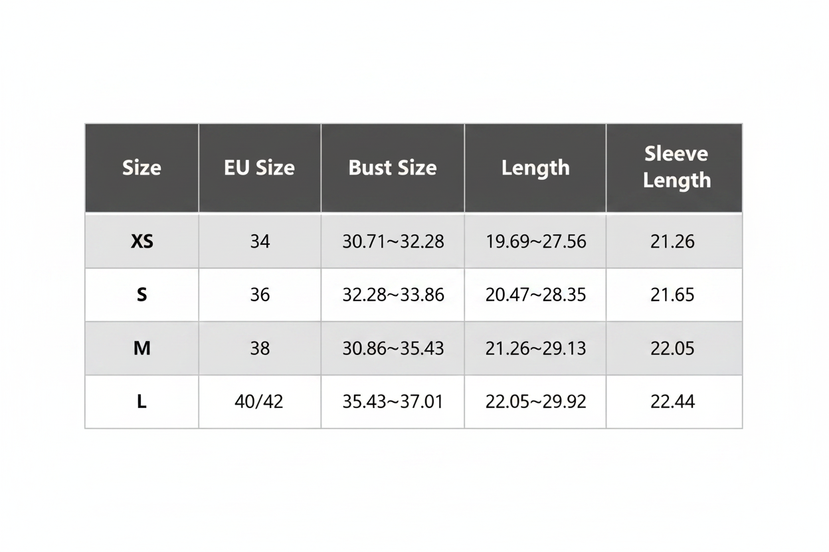Click bust size 30.71~32.28 cell
Viewport: 829px width, 552px height.
click(393, 241)
